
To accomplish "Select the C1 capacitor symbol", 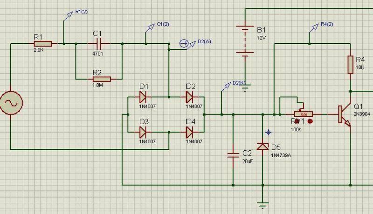I will 99,44.
